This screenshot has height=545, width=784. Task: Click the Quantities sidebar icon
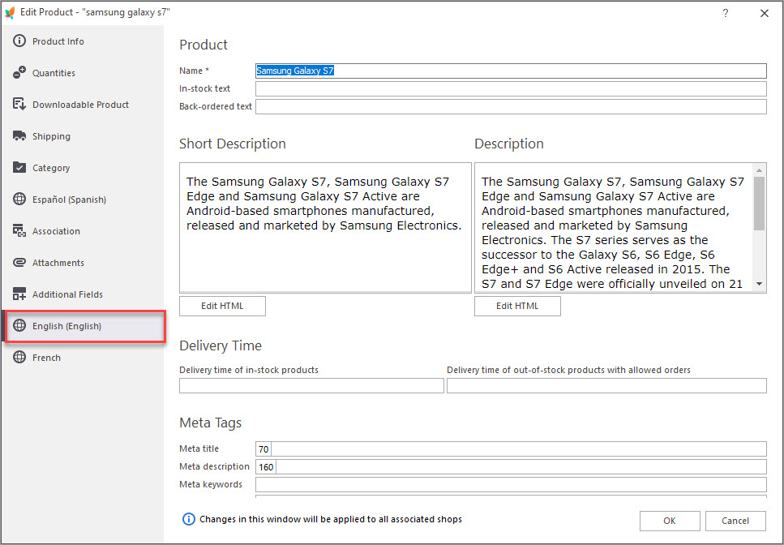[19, 72]
